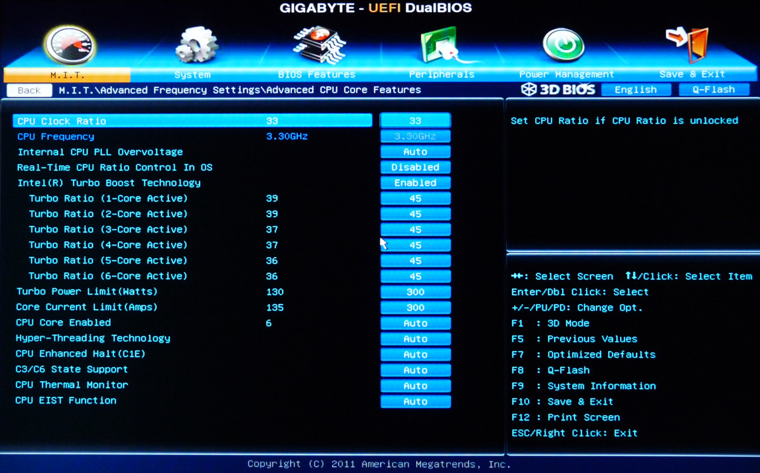
Task: Select the CPU Frequency label
Action: pyautogui.click(x=56, y=136)
